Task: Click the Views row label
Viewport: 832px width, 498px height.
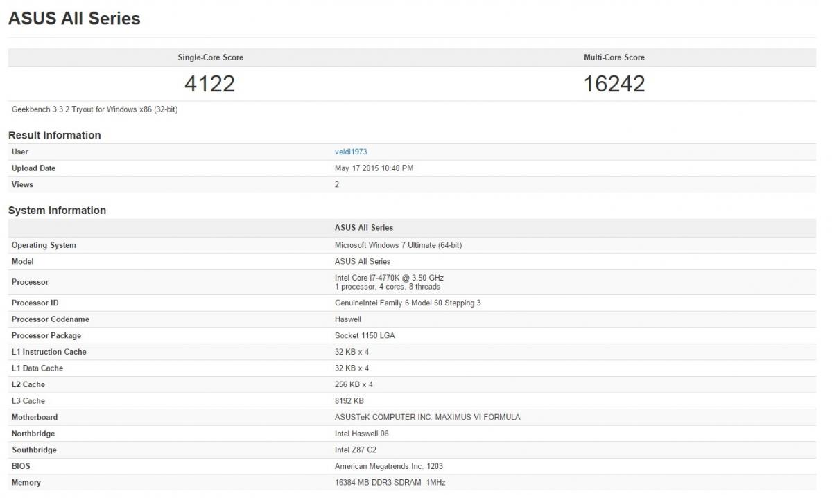Action: [x=22, y=184]
